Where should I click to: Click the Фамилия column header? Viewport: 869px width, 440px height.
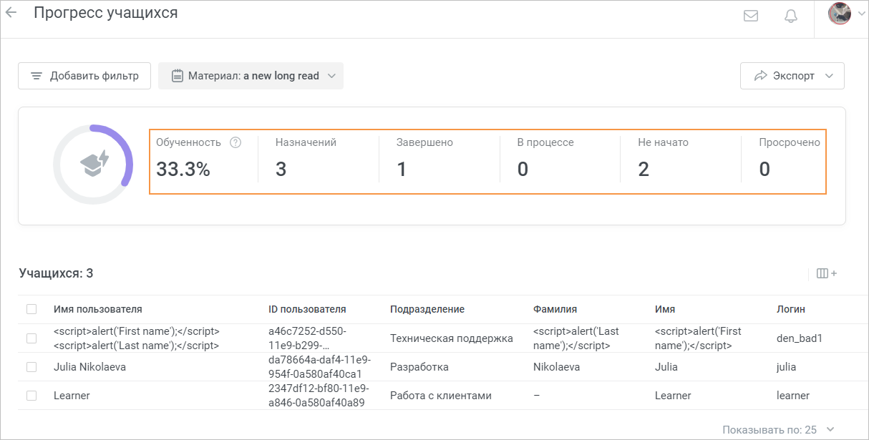[x=555, y=309]
